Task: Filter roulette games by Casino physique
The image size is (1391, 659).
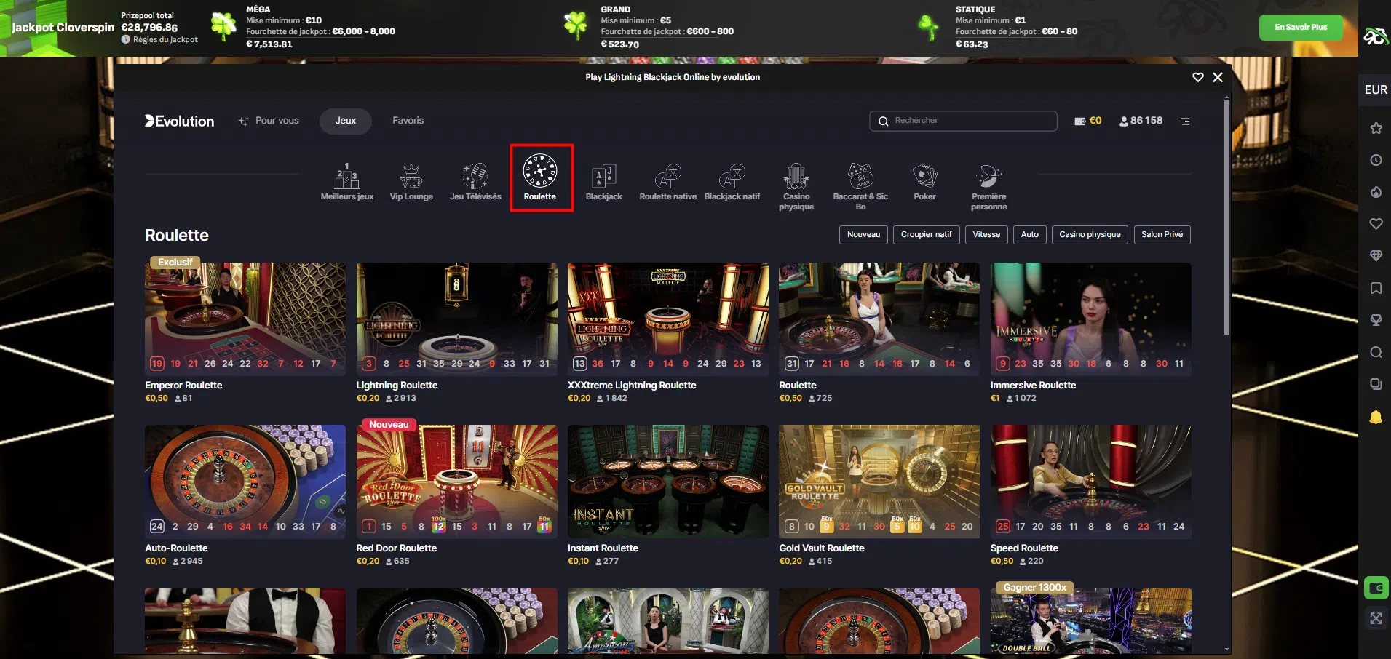Action: [1090, 235]
